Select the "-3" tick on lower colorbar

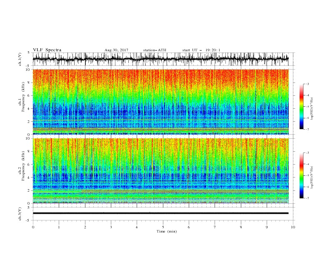pyautogui.click(x=307, y=153)
